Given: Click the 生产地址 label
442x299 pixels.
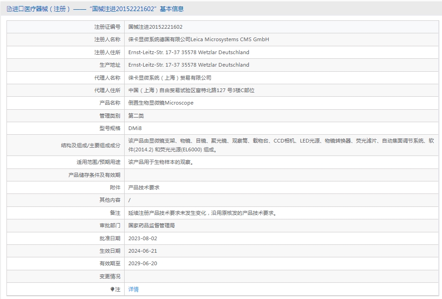Looking at the screenshot, I should coord(110,65).
